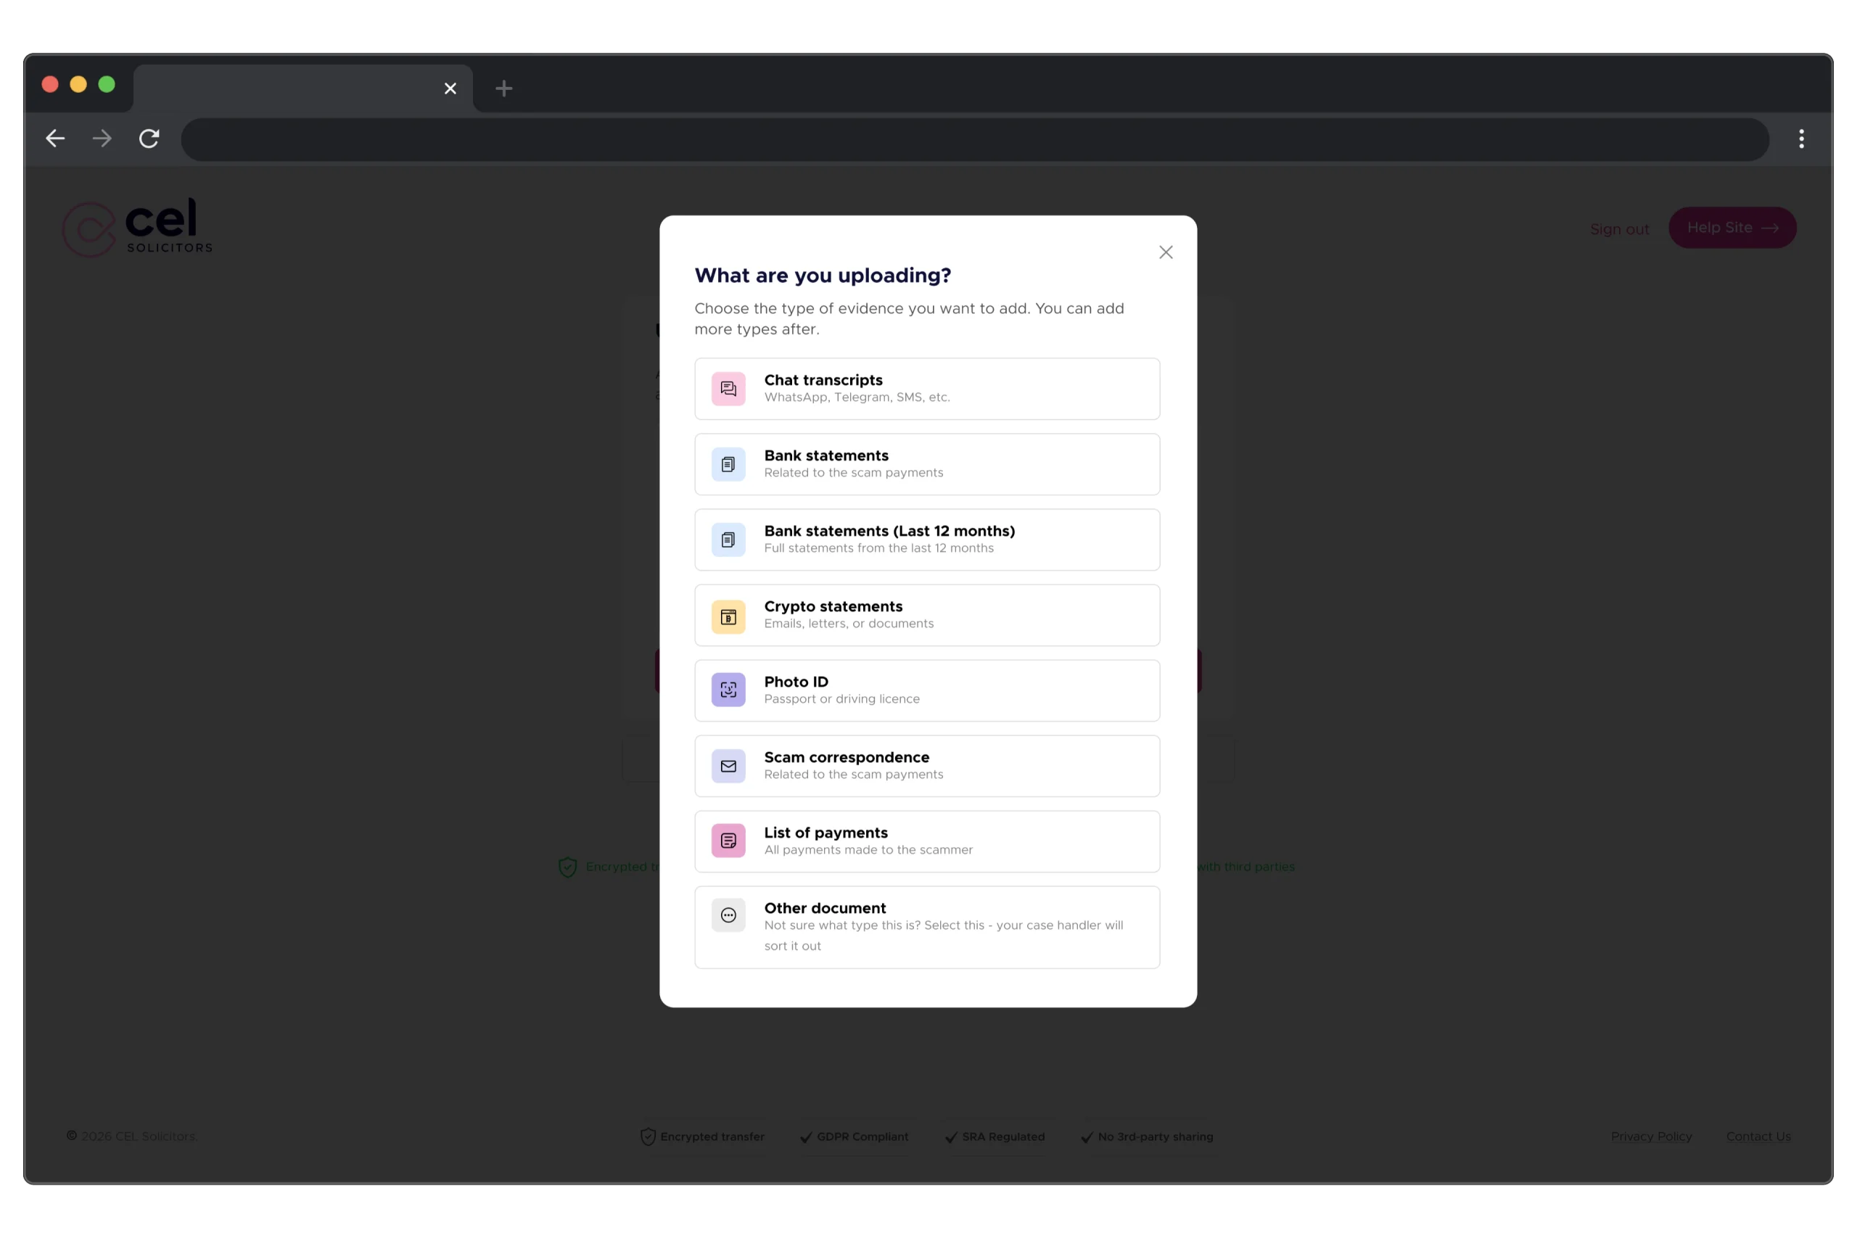Close the current browser tab
The height and width of the screenshot is (1238, 1857).
450,88
